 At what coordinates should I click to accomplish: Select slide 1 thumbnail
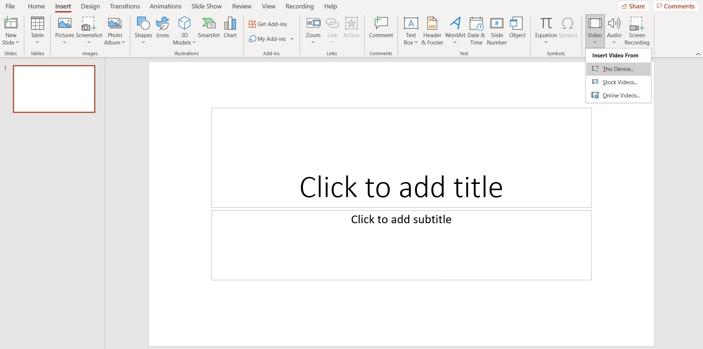click(x=54, y=89)
